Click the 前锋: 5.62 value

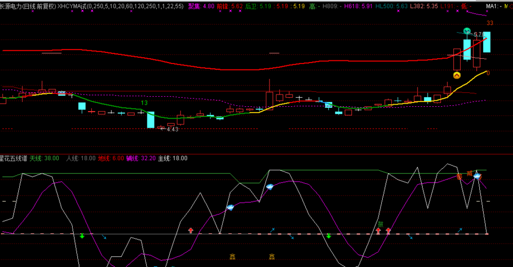(230, 6)
